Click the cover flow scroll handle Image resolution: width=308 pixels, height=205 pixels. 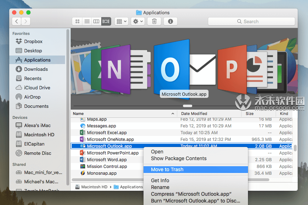point(187,106)
